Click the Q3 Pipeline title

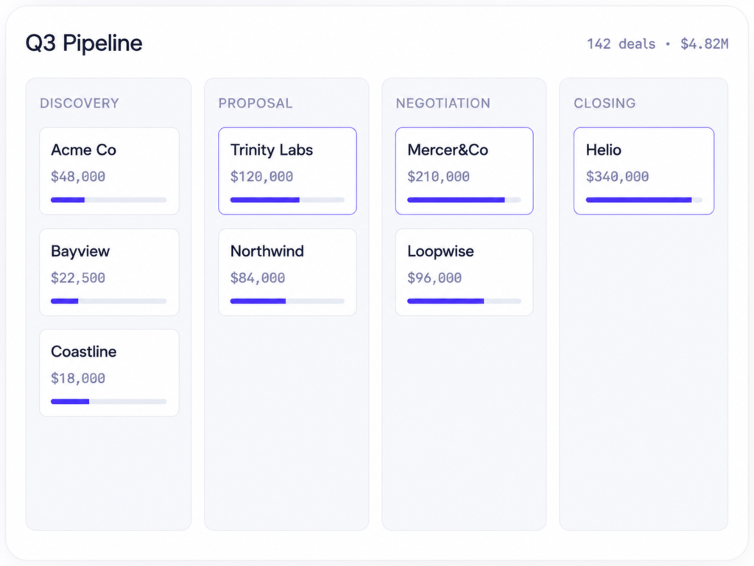pyautogui.click(x=84, y=43)
